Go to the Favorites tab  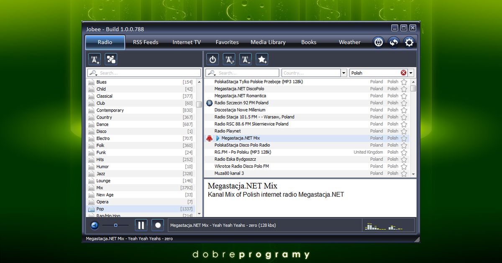point(227,42)
